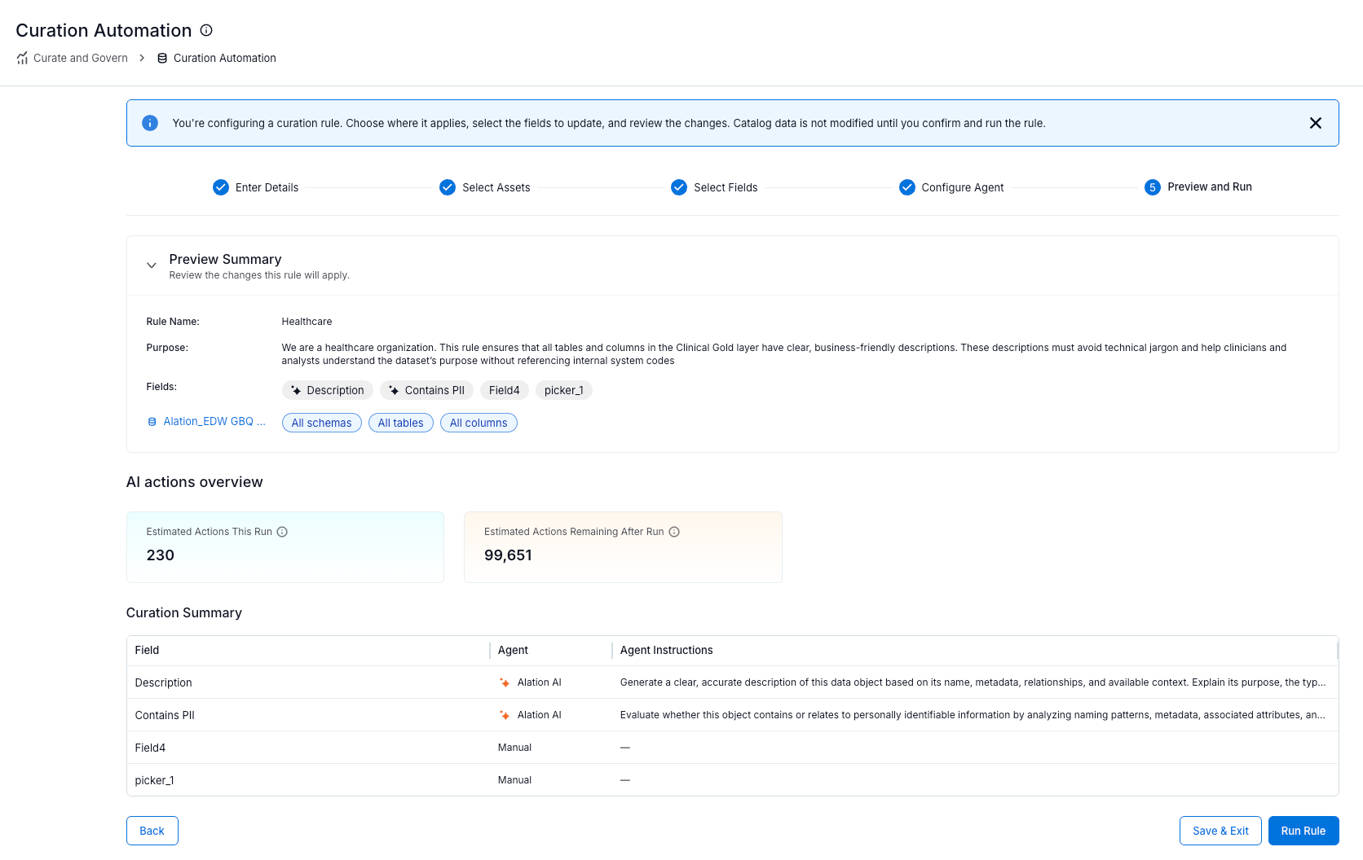This screenshot has height=860, width=1363.
Task: Click the Contains PII field chip
Action: (426, 390)
